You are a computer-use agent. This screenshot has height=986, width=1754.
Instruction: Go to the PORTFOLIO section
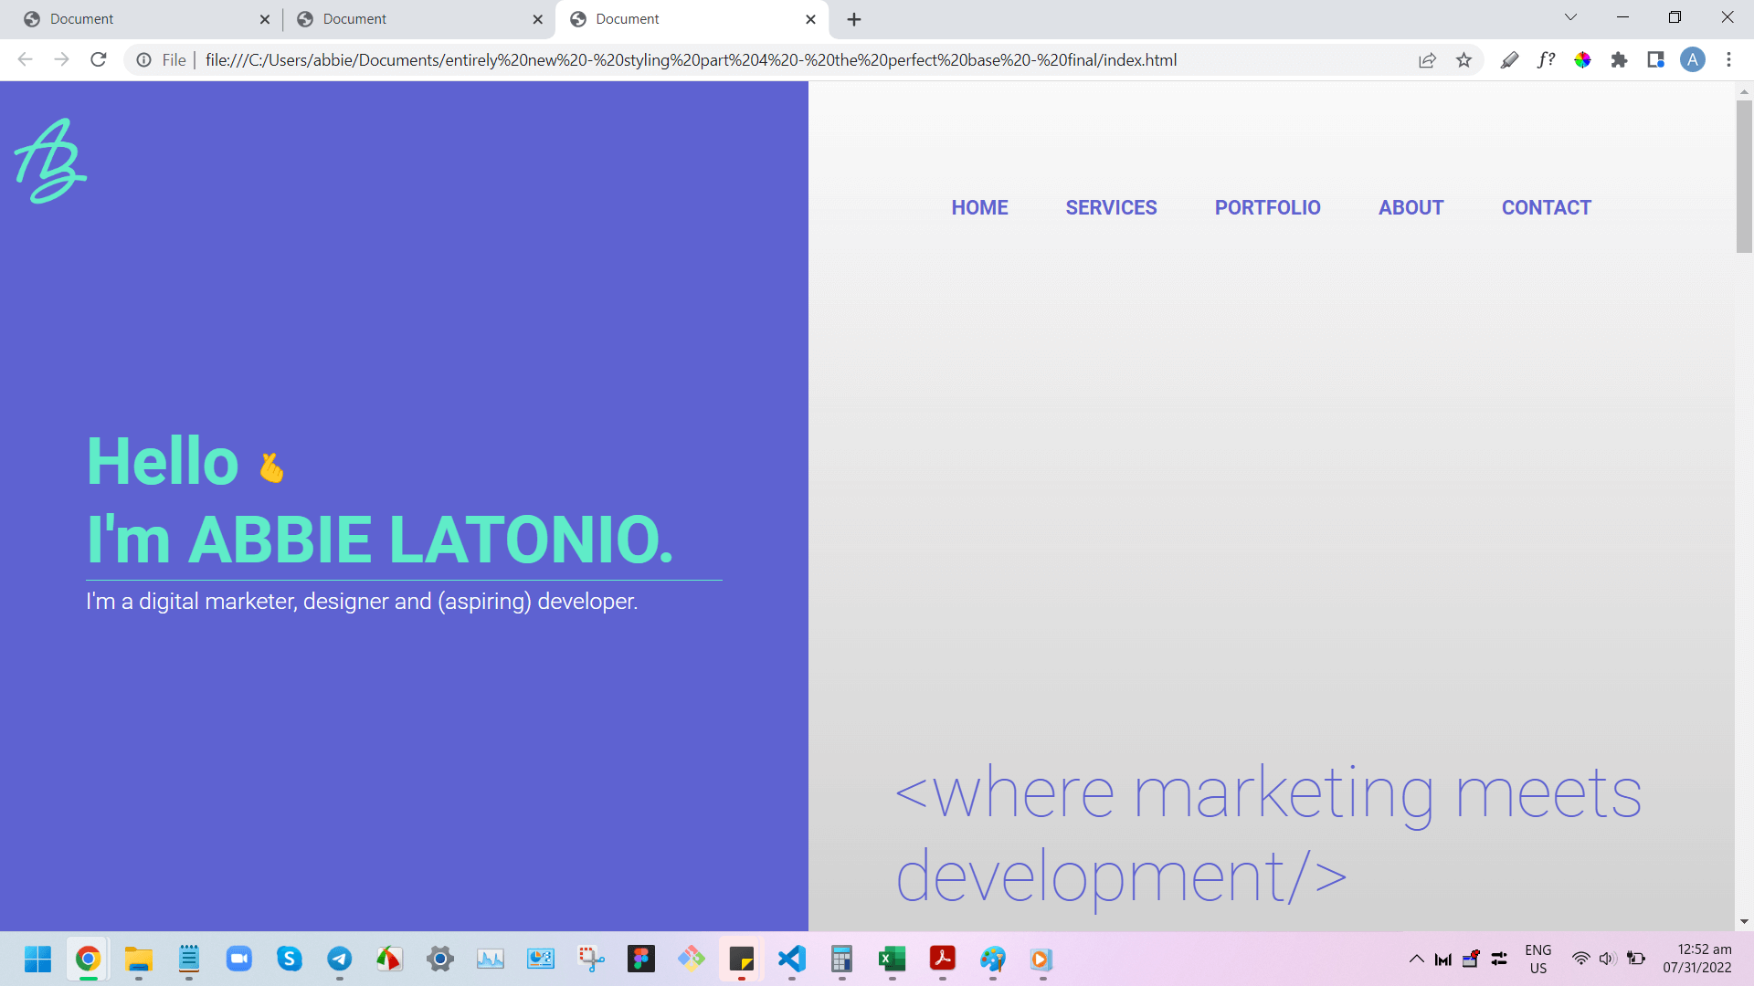tap(1267, 208)
